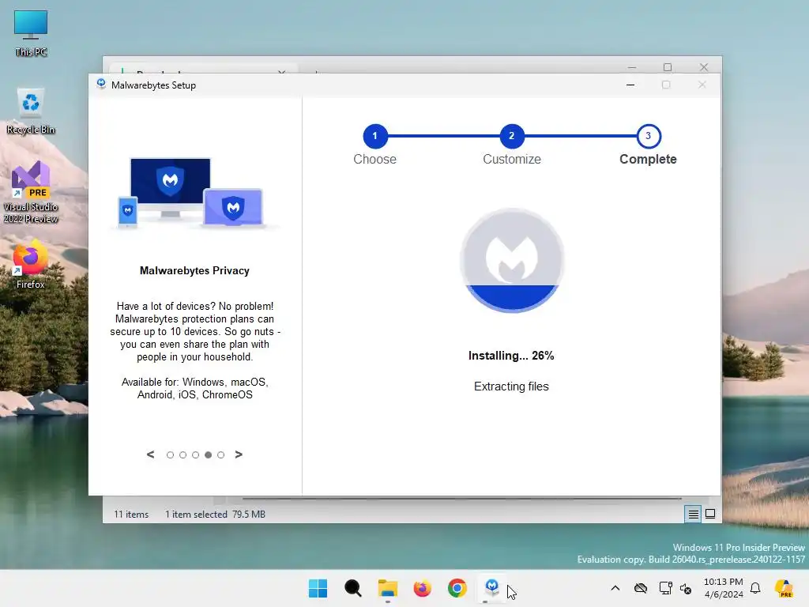
Task: Select the fourth filled carousel dot
Action: [208, 454]
